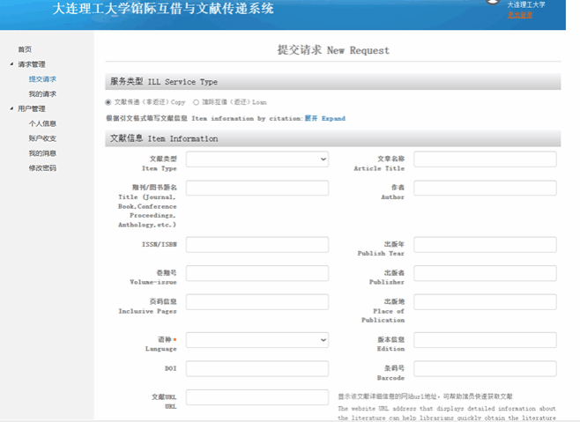
Task: Open 我的请求 in the sidebar
Action: click(42, 94)
